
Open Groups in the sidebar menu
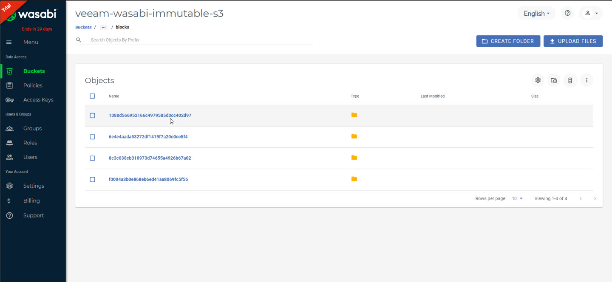(x=32, y=128)
